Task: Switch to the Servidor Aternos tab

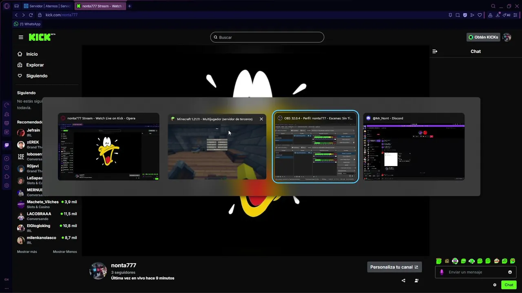Action: pos(47,6)
